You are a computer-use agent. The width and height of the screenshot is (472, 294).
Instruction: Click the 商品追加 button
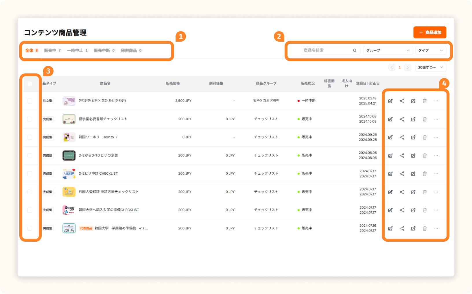tap(429, 32)
